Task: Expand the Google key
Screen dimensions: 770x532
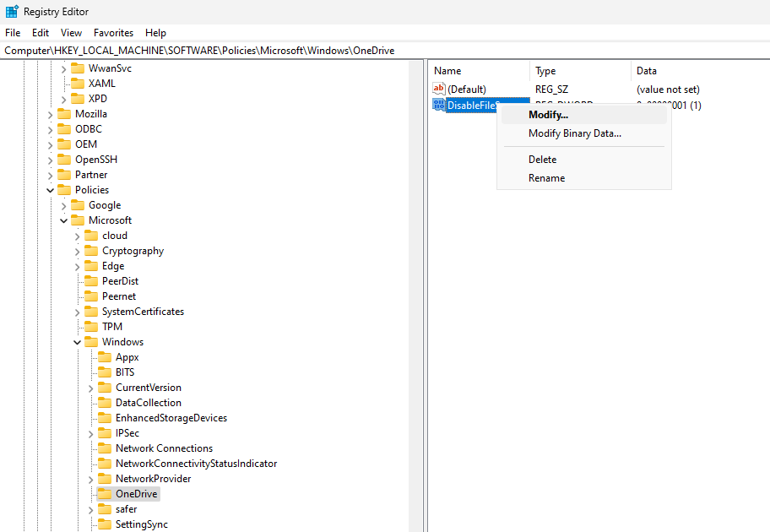Action: (64, 206)
